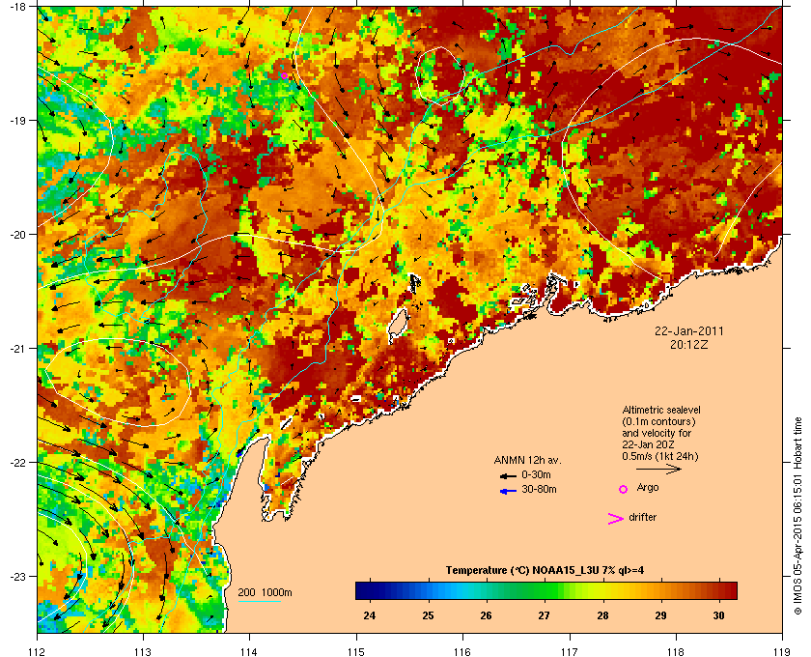The width and height of the screenshot is (811, 657).
Task: Click the colorbar tick label 30
Action: tap(718, 615)
